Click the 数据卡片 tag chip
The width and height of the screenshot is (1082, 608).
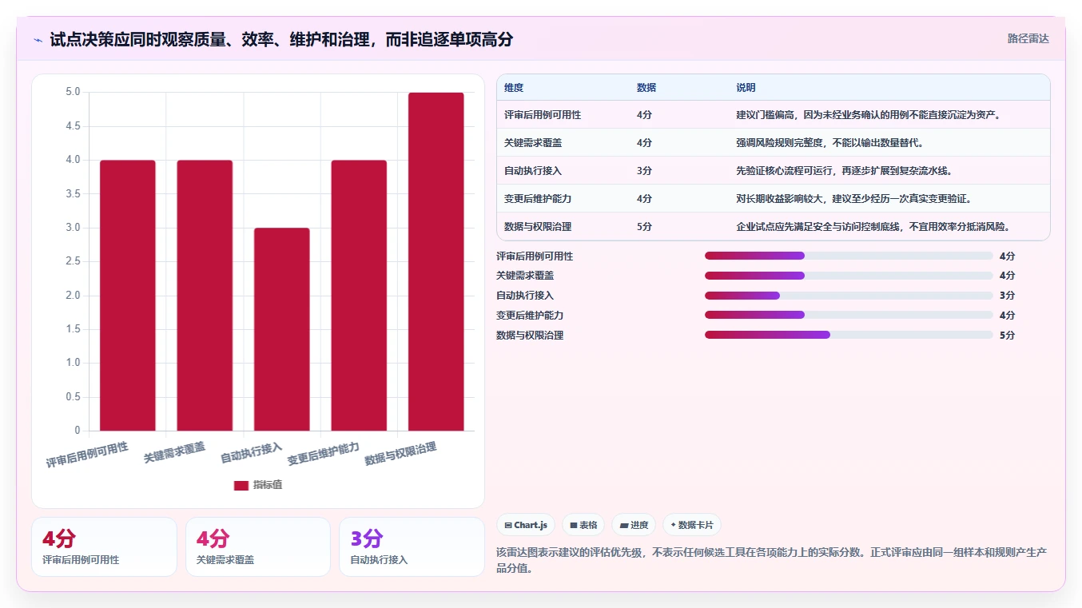692,525
